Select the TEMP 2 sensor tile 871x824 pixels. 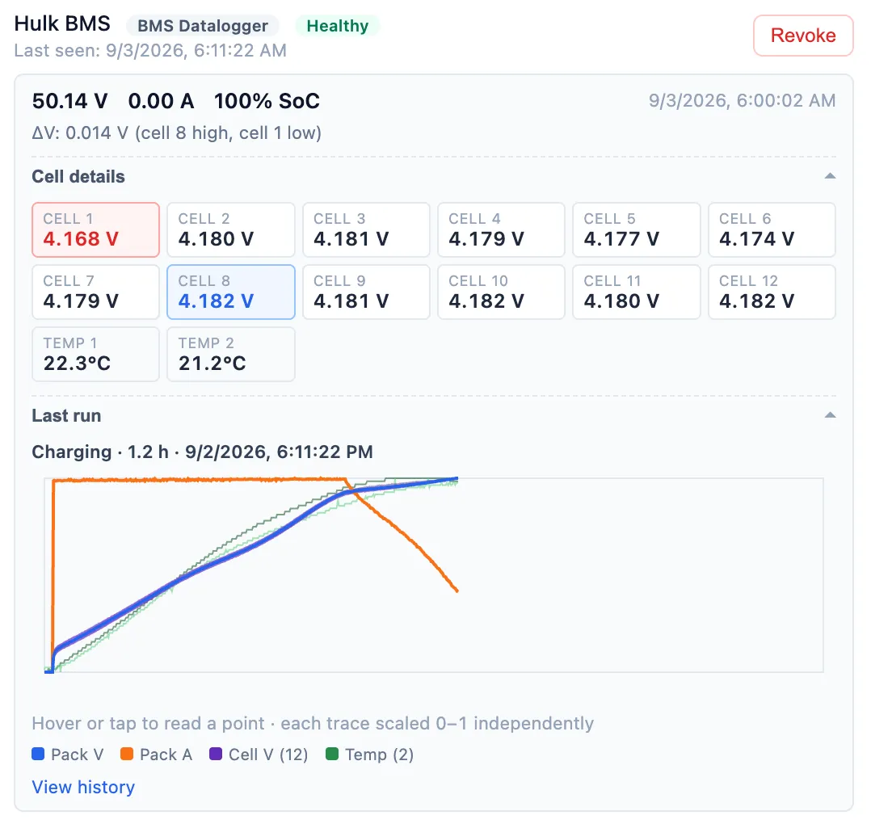[x=230, y=355]
